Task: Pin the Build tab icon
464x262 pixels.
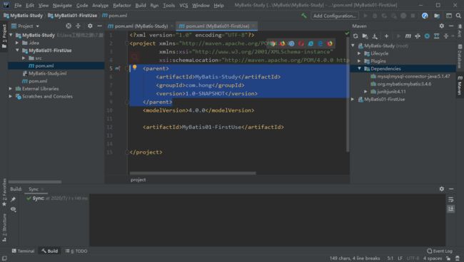Action: click(13, 199)
